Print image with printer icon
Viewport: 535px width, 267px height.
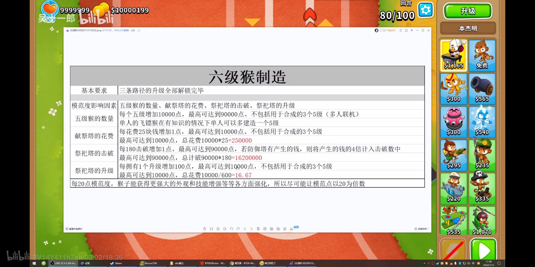[265, 229]
